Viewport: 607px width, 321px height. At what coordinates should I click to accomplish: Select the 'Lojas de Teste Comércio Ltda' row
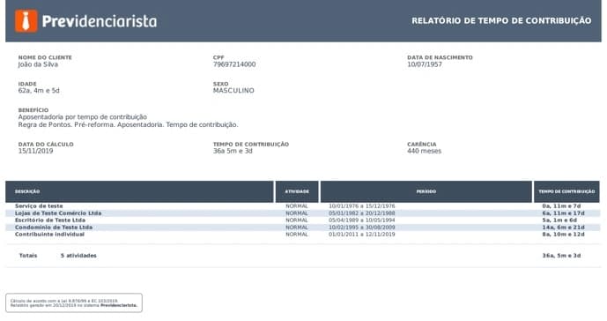303,213
